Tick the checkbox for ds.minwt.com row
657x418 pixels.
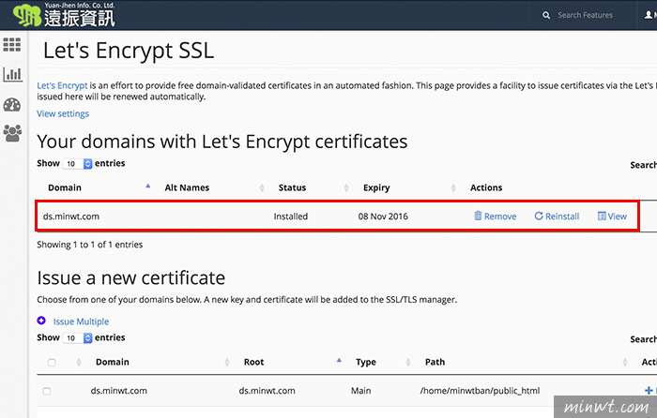click(47, 391)
